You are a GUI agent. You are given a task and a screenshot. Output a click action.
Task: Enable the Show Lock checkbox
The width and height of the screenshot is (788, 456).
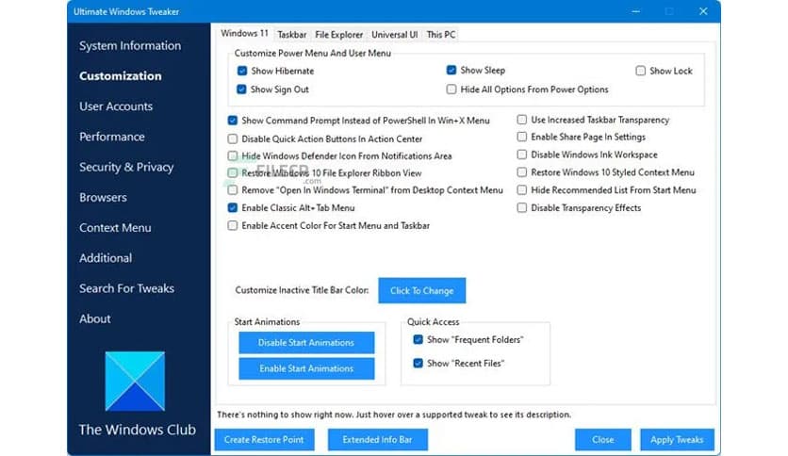pyautogui.click(x=641, y=71)
